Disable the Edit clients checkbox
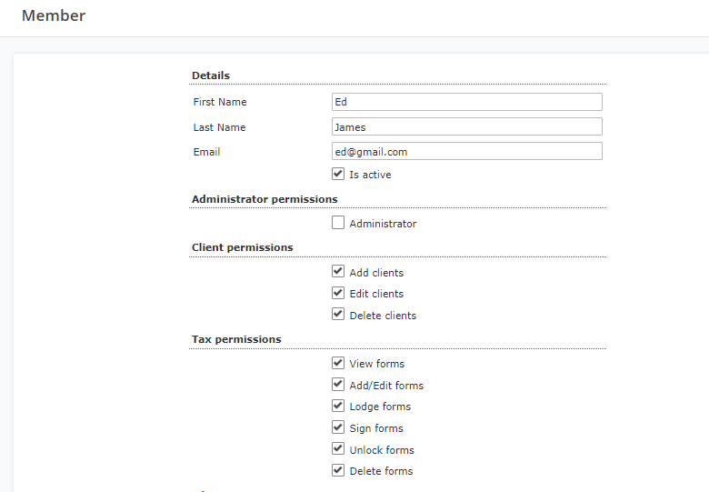Screen dimensions: 709x492 point(338,293)
